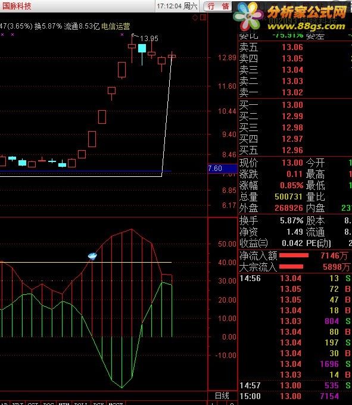The height and width of the screenshot is (405, 352).
Task: Click the 买二 bid price 12.99
Action: (292, 116)
